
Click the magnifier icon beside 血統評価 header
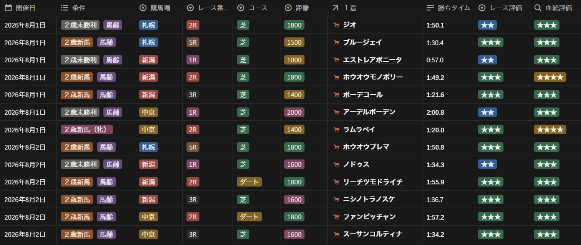pos(538,8)
